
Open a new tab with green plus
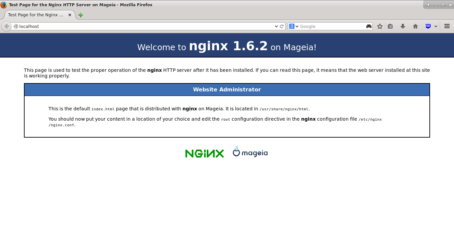click(x=81, y=15)
